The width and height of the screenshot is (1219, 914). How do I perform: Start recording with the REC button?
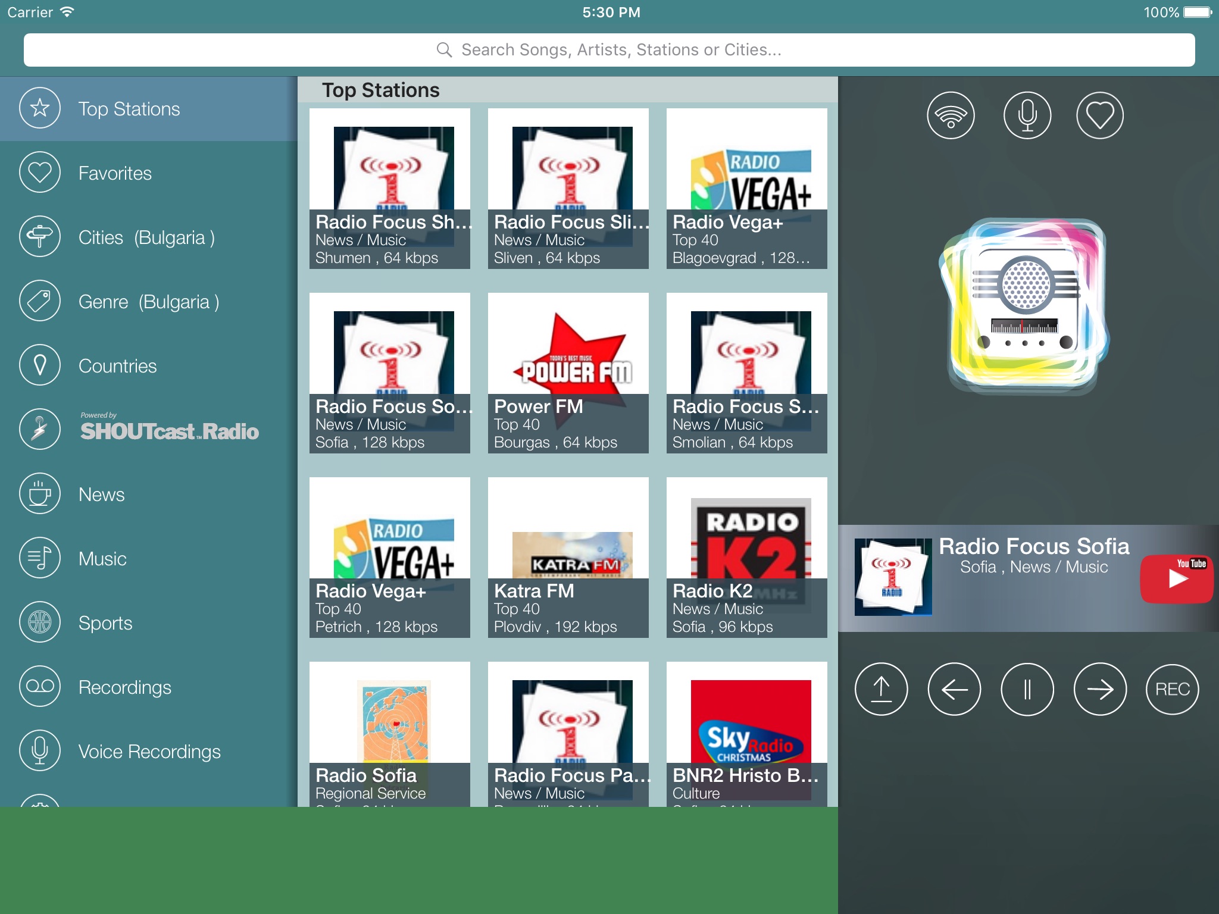click(x=1172, y=689)
